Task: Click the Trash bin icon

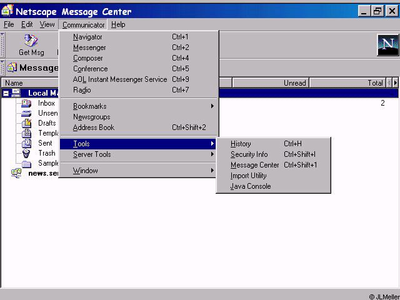Action: 26,153
